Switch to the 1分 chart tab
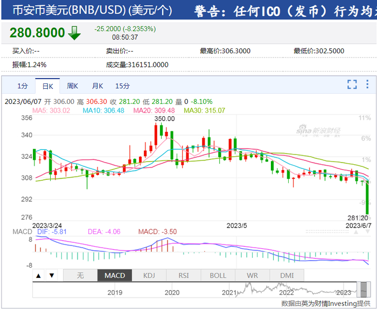 (23, 86)
